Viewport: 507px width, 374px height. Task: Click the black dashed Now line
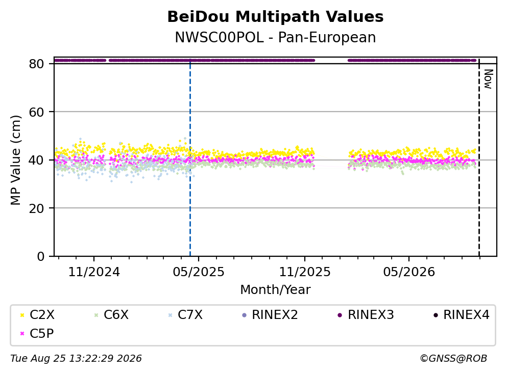[479, 158]
